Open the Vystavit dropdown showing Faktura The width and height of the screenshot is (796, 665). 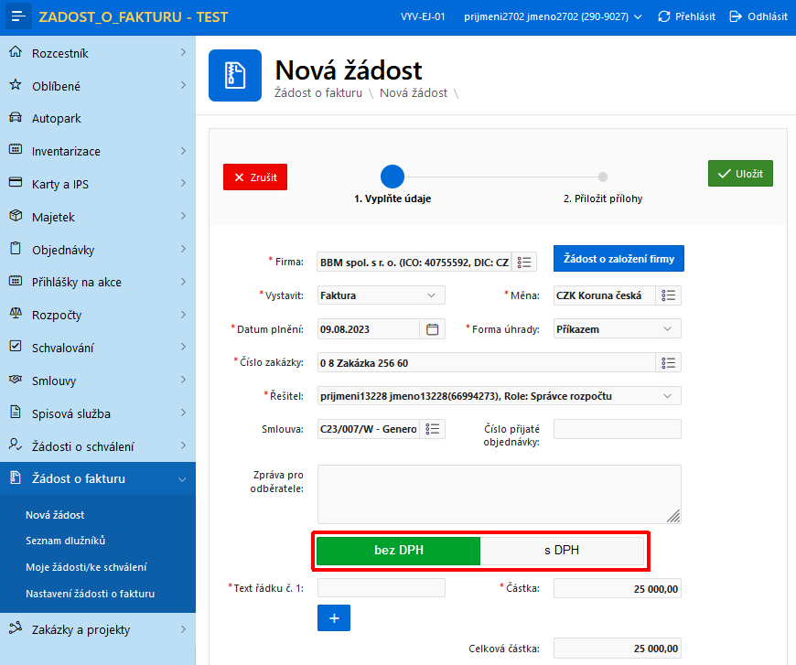pos(382,295)
